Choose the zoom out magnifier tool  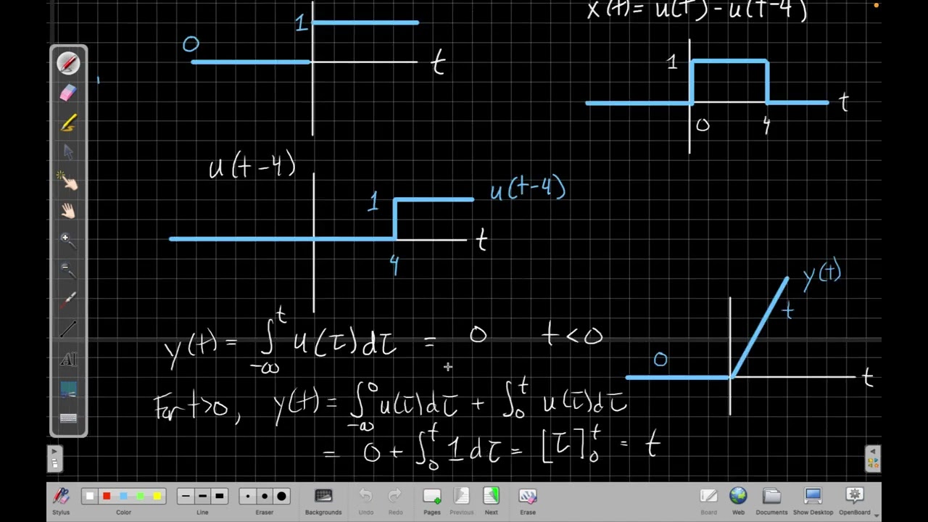(x=68, y=270)
